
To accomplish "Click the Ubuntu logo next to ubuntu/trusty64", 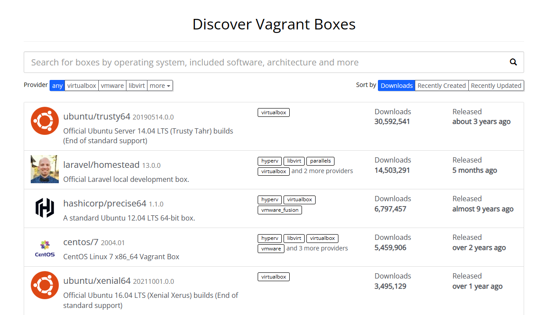I will pyautogui.click(x=44, y=120).
